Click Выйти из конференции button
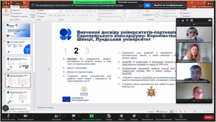Viewport: 216px width, 122px height. click(168, 5)
